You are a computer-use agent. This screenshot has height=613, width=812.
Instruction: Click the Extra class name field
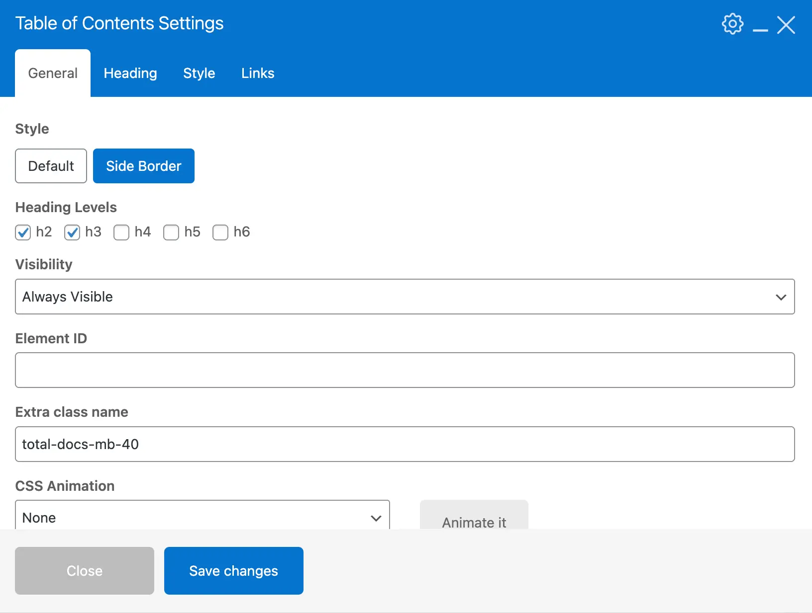405,444
